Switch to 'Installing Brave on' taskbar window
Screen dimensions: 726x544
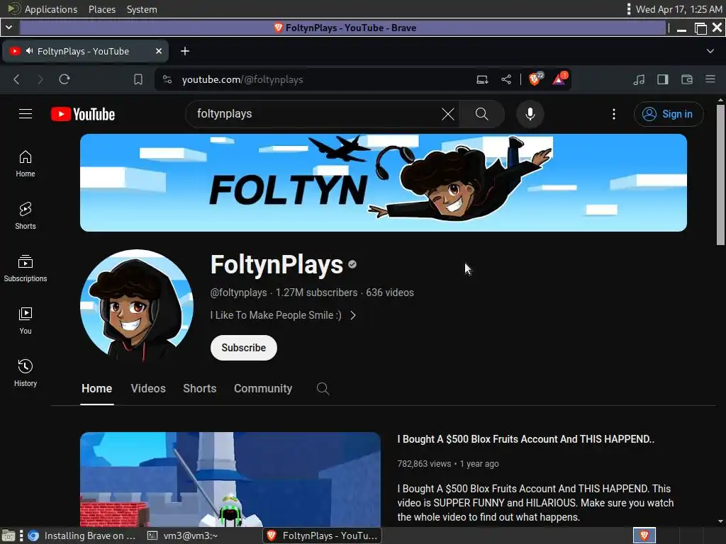click(x=82, y=535)
